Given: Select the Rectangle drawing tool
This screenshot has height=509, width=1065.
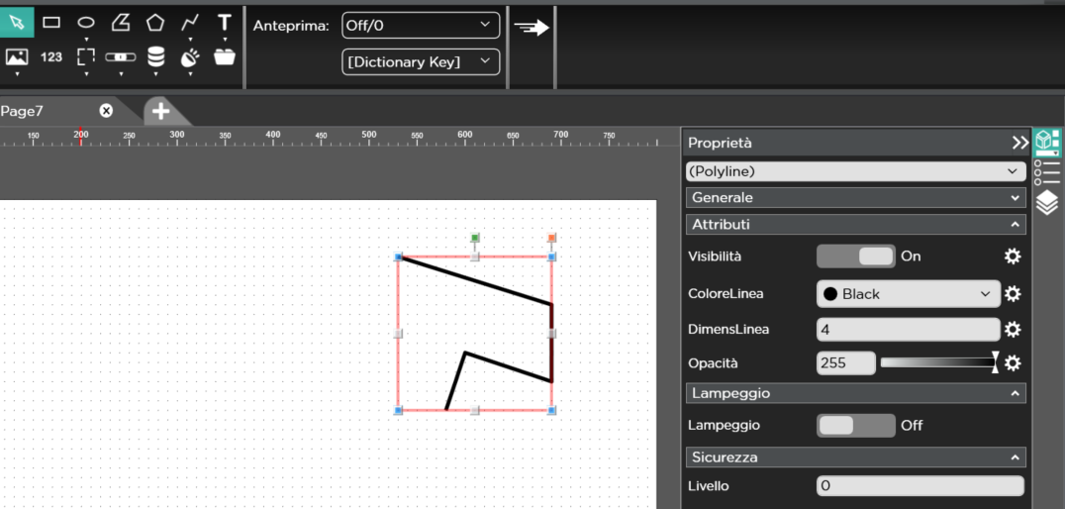Looking at the screenshot, I should (x=51, y=22).
